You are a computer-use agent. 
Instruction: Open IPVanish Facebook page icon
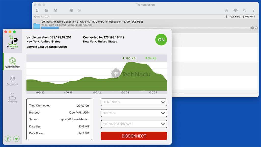(x=8, y=139)
